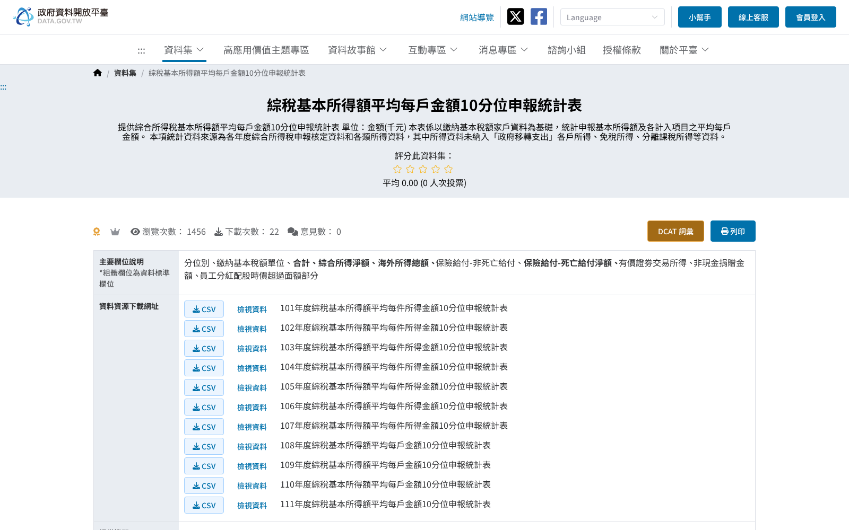Click the crown badge icon
This screenshot has width=849, height=530.
[115, 232]
